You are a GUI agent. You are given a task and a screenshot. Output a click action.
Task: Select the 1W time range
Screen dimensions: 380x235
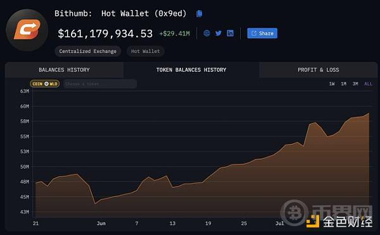coord(332,84)
